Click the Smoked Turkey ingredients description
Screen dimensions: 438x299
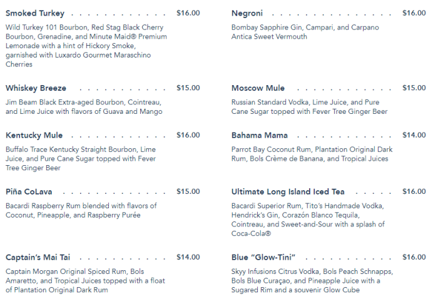tap(86, 46)
